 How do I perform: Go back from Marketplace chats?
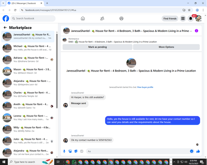[5, 28]
